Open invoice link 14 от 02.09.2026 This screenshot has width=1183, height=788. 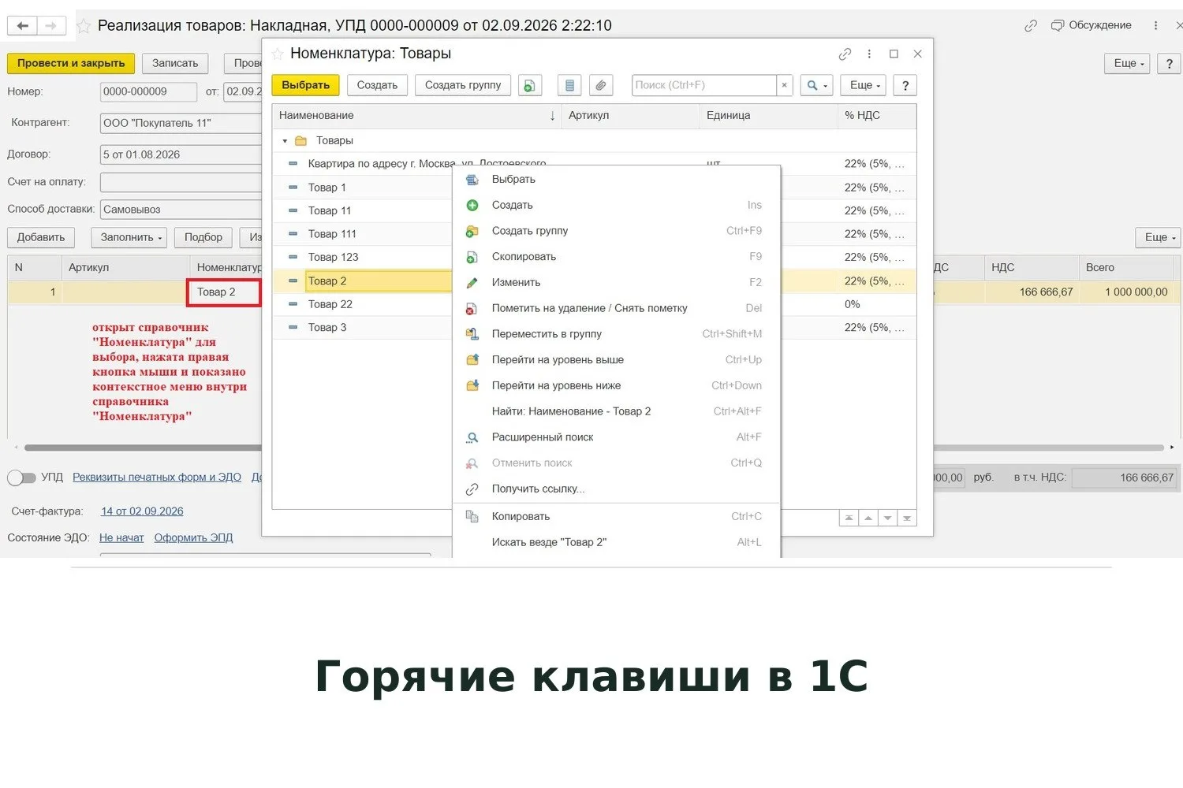click(x=142, y=511)
